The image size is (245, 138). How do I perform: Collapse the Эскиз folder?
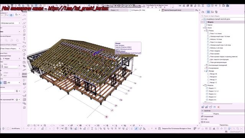pyautogui.click(x=203, y=28)
